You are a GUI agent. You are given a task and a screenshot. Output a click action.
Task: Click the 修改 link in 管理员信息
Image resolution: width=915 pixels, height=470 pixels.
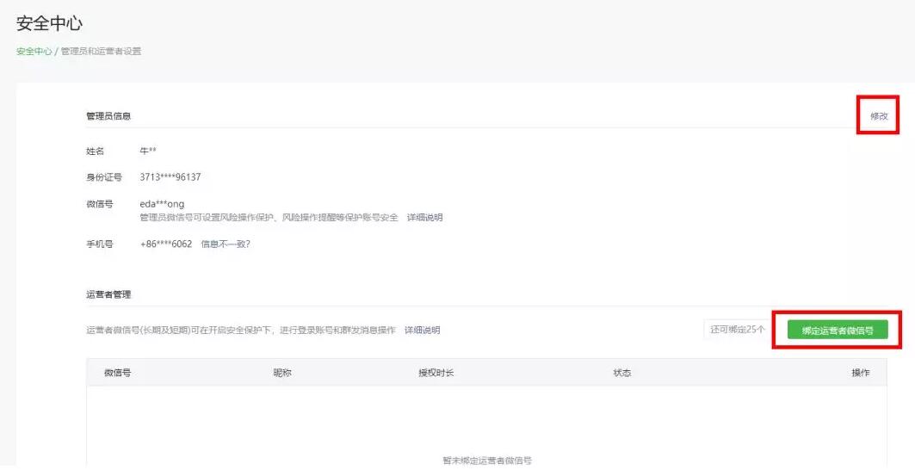click(x=878, y=115)
